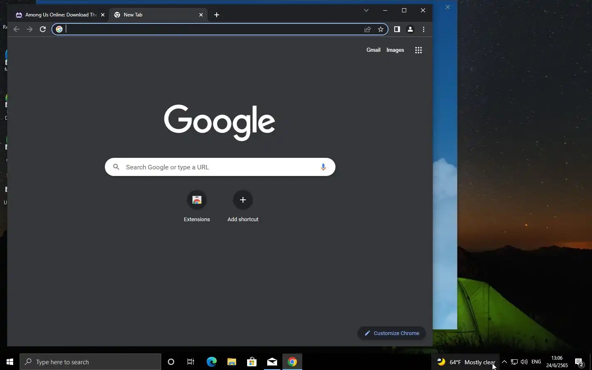Open a new tab with plus button
592x370 pixels.
[x=217, y=15]
